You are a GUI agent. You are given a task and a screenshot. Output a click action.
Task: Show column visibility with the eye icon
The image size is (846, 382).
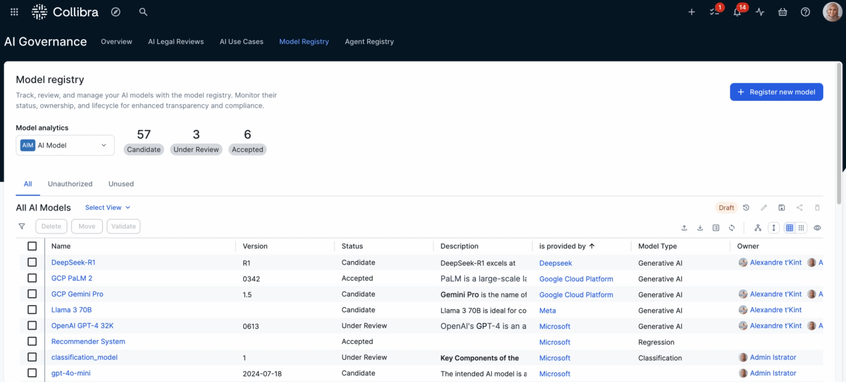pyautogui.click(x=817, y=228)
